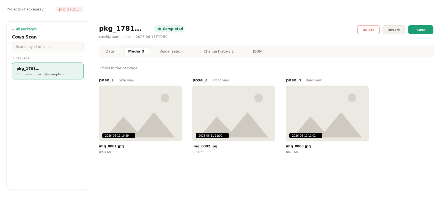Open the Visualization tab
This screenshot has height=198, width=440.
point(171,51)
